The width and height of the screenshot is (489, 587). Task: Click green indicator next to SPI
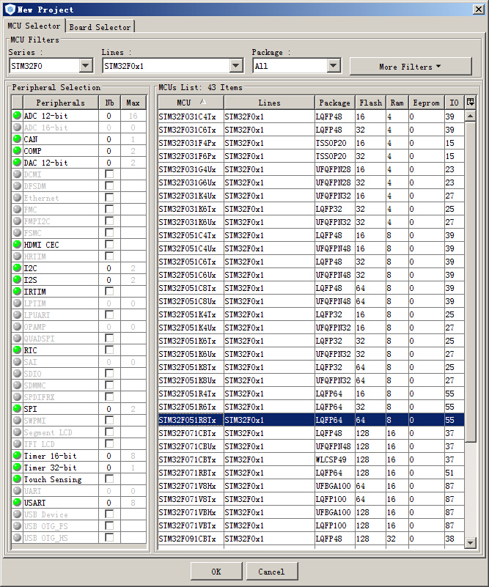pyautogui.click(x=17, y=408)
